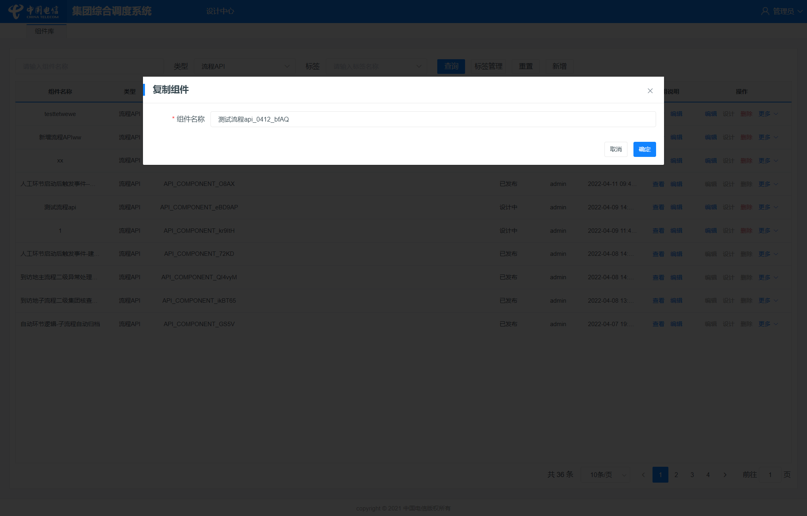This screenshot has width=807, height=516.
Task: Expand 更多 chevron in the API_COMPONENT_GS5V row
Action: [x=776, y=324]
